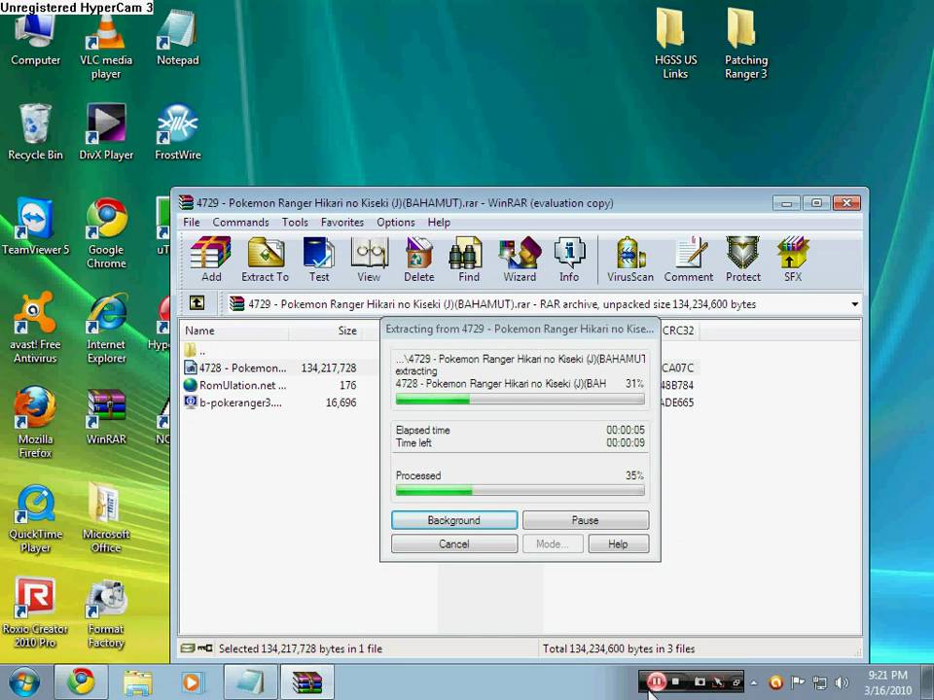Select the HGSS US Links folder
This screenshot has width=934, height=700.
pyautogui.click(x=675, y=44)
